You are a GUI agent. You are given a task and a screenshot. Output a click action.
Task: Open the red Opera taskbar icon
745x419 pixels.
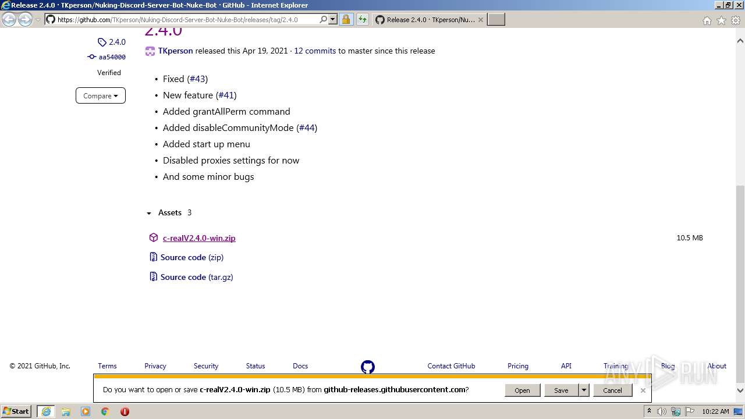point(125,411)
